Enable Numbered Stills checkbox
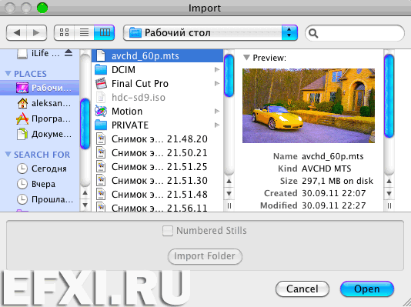 tap(168, 231)
